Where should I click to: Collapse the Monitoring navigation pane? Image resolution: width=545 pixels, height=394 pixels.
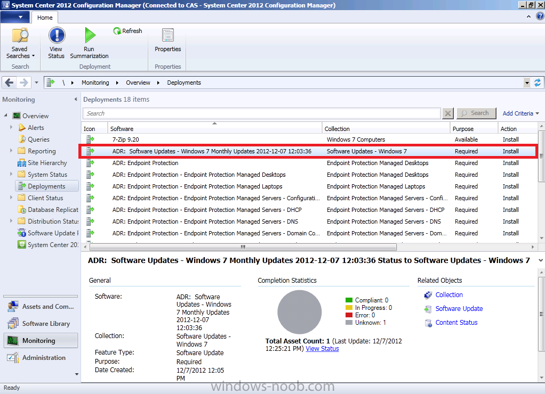76,99
